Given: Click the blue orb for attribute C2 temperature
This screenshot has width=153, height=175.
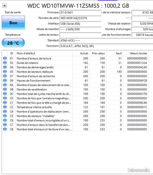Looking at the screenshot, I should coord(5,107).
